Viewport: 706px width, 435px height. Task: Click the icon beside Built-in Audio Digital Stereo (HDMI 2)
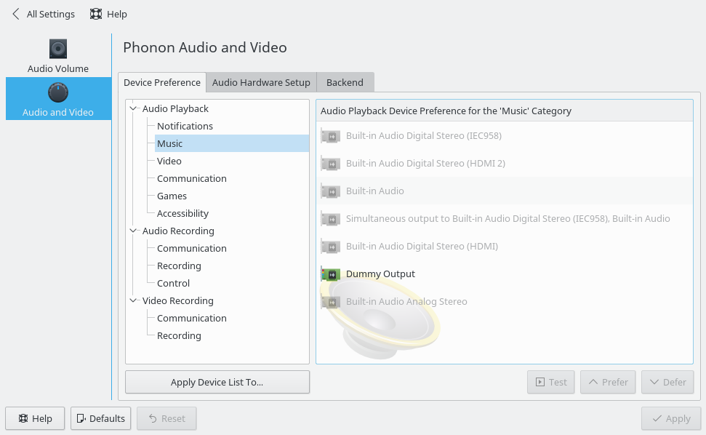(331, 164)
